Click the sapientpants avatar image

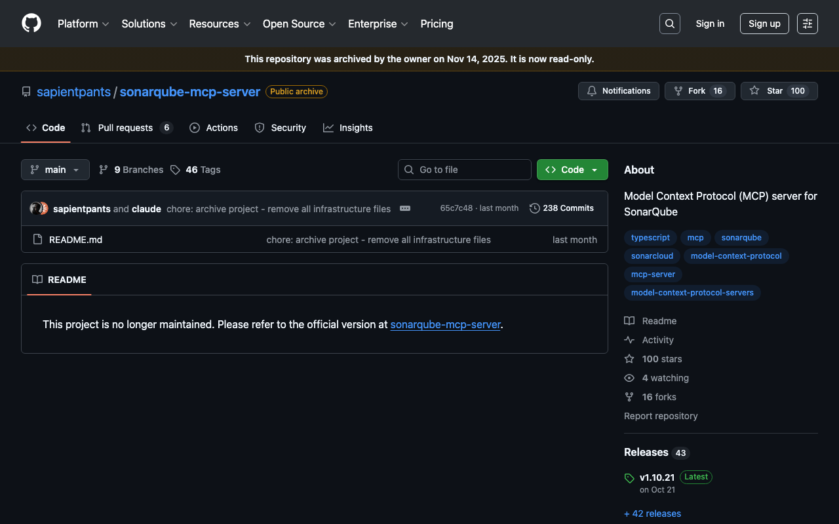click(36, 208)
